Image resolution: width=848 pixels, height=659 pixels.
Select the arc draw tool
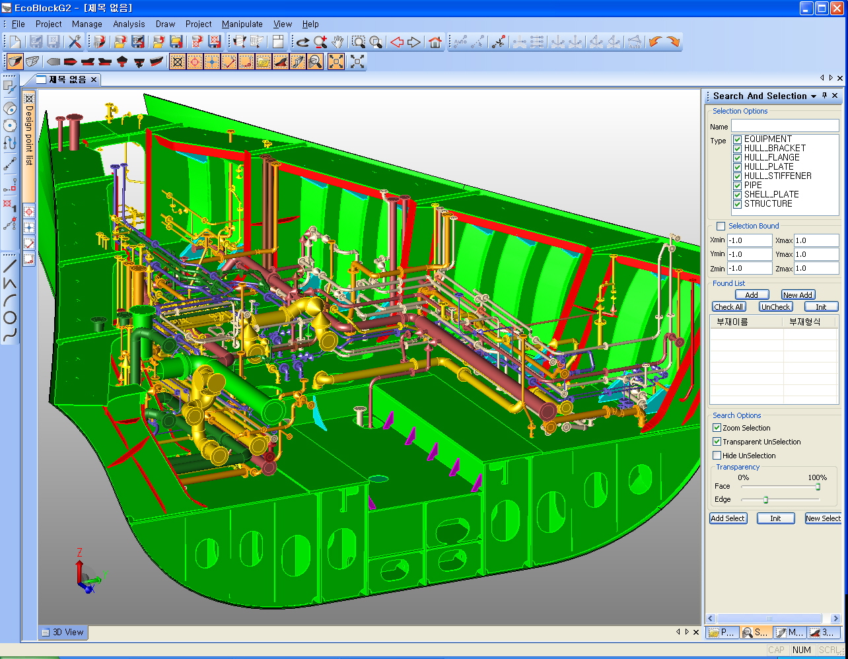click(10, 300)
